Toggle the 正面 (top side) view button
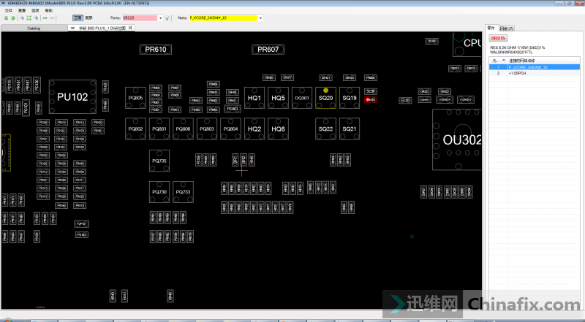This screenshot has height=322, width=585. 78,18
